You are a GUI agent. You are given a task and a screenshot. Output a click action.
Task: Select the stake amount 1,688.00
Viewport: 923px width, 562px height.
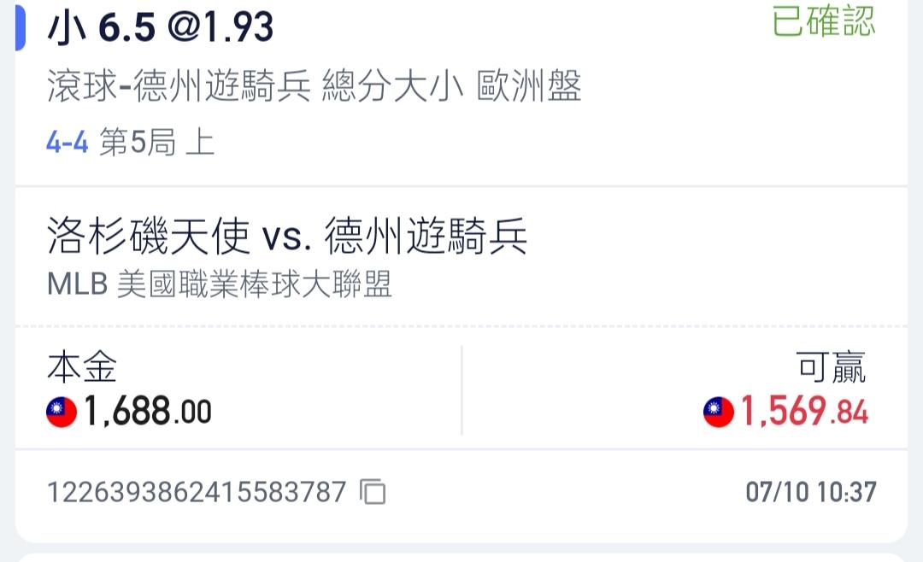pos(147,413)
